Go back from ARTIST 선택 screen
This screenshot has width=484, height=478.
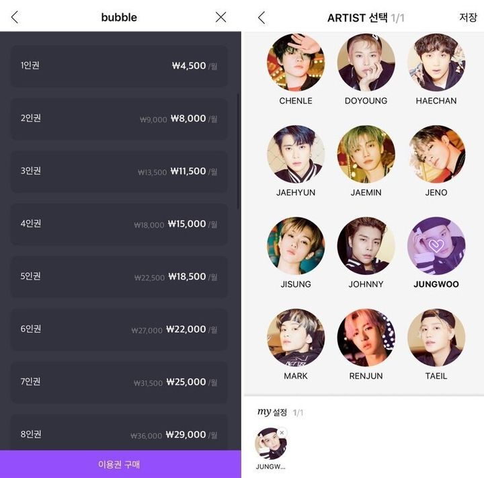click(x=261, y=17)
